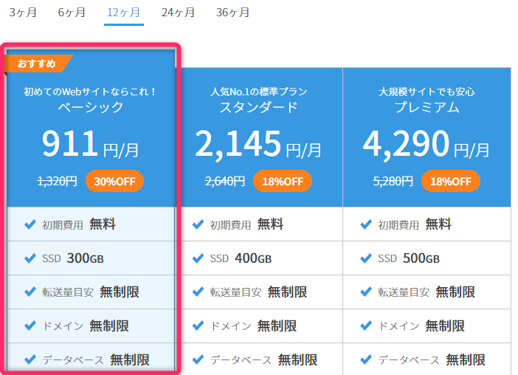518x375 pixels.
Task: Click the ベーシック plan name
Action: click(91, 107)
